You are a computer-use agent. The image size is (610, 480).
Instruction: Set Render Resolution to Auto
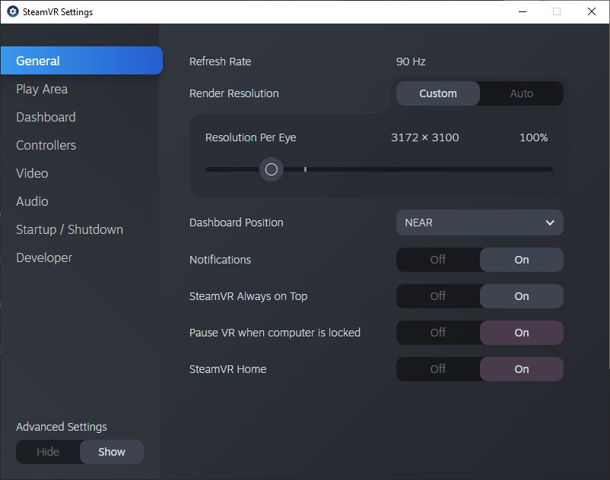(522, 93)
